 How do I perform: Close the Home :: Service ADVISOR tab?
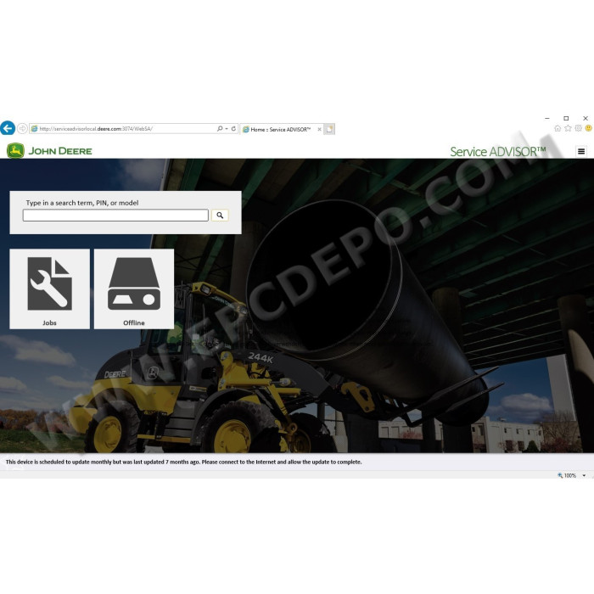click(319, 129)
